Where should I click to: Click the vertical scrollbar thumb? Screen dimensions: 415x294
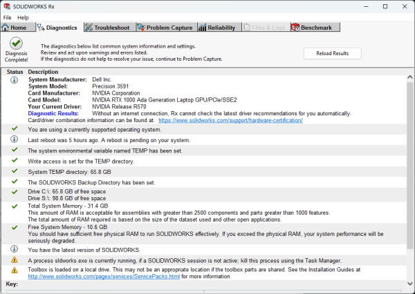410,165
